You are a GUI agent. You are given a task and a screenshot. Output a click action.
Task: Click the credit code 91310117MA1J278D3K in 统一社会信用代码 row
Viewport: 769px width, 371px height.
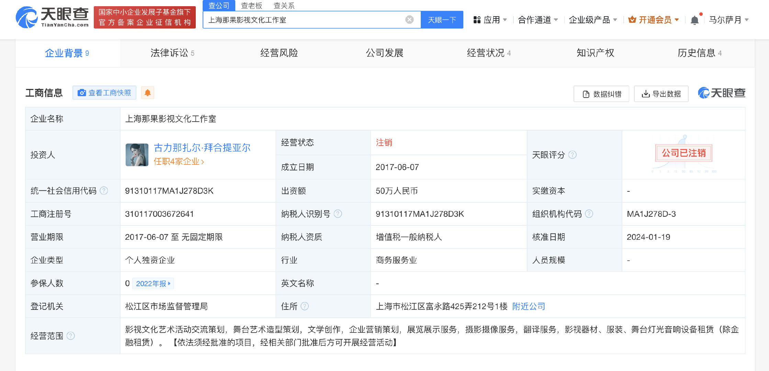pos(169,191)
